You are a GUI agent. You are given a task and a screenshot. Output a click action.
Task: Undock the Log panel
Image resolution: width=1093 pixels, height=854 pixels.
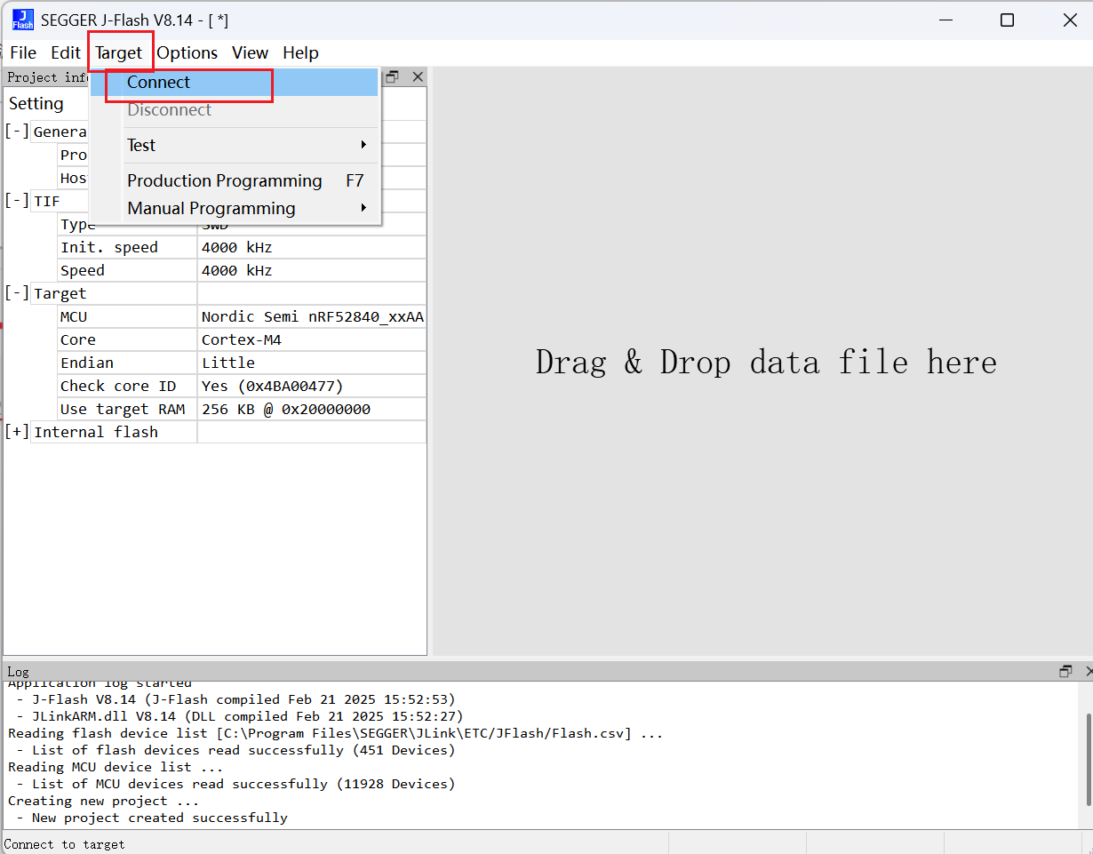(x=1065, y=672)
